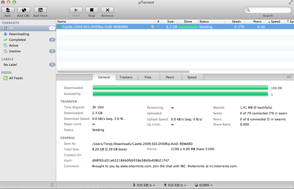Click the Completed green checkmark icon
Image resolution: width=294 pixels, height=189 pixels.
pos(5,40)
